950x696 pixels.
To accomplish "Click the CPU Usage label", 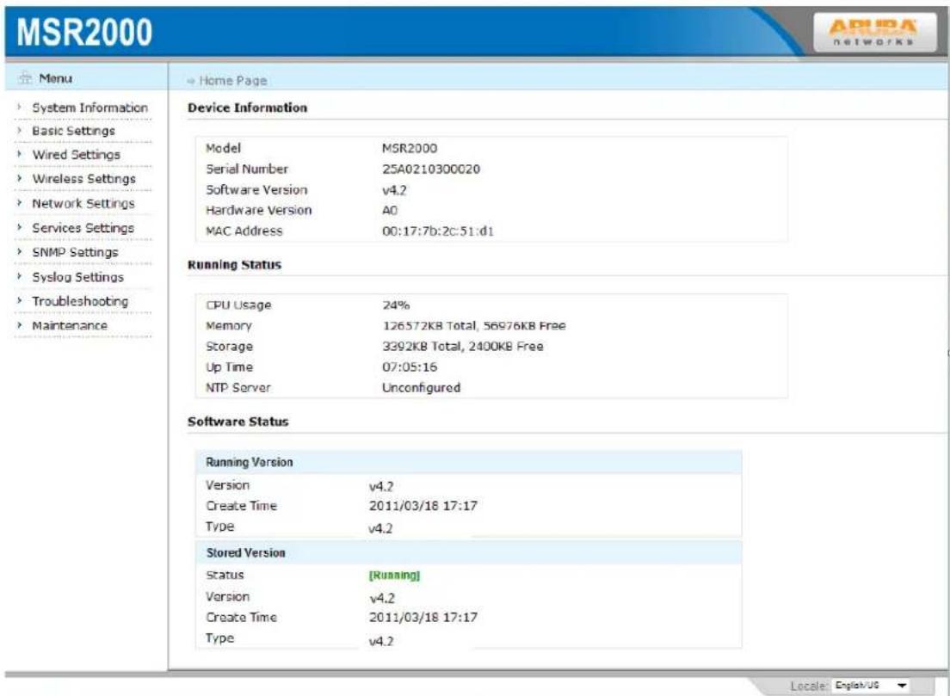I will [238, 305].
